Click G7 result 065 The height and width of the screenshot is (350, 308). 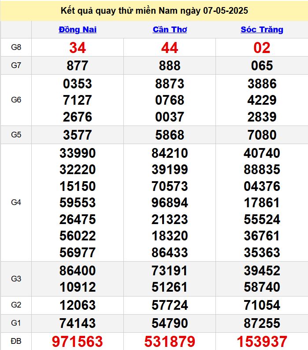[x=262, y=65]
